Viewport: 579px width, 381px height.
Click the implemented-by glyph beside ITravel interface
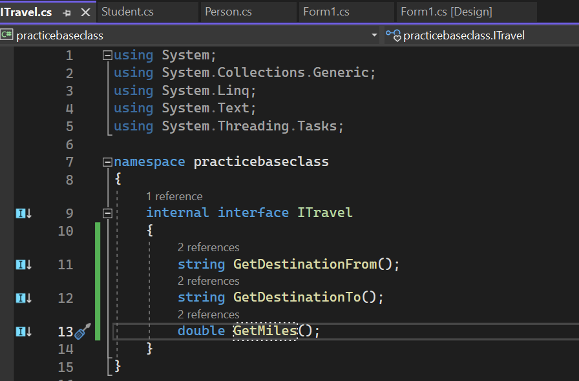click(x=23, y=212)
